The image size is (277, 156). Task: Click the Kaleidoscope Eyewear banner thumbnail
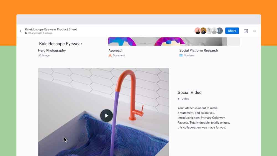(x=174, y=42)
